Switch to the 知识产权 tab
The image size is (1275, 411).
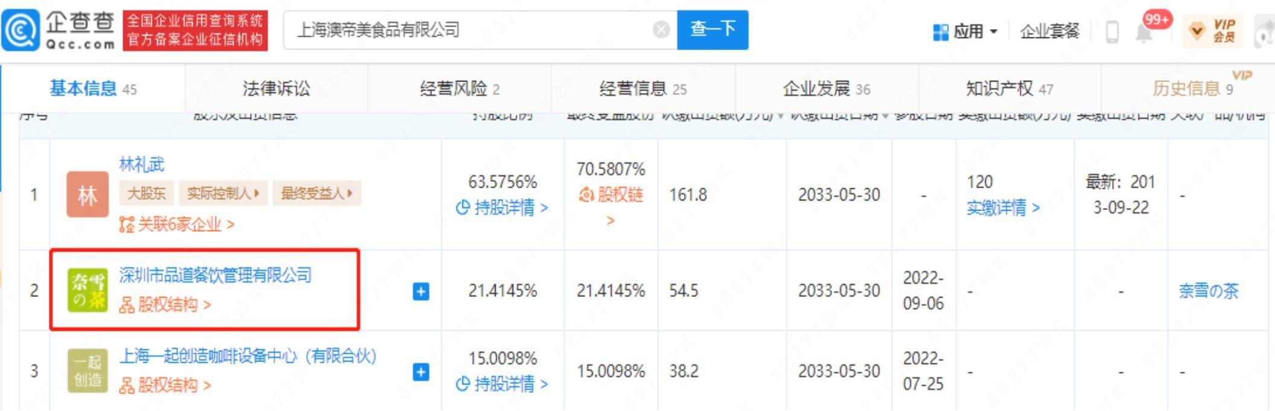1009,89
